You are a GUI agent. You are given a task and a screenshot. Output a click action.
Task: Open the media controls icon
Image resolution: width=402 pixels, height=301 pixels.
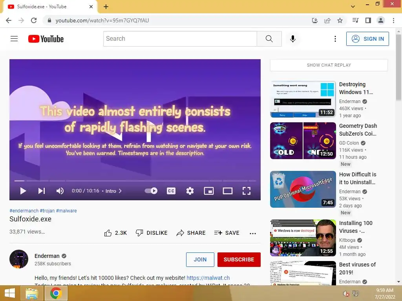click(355, 20)
